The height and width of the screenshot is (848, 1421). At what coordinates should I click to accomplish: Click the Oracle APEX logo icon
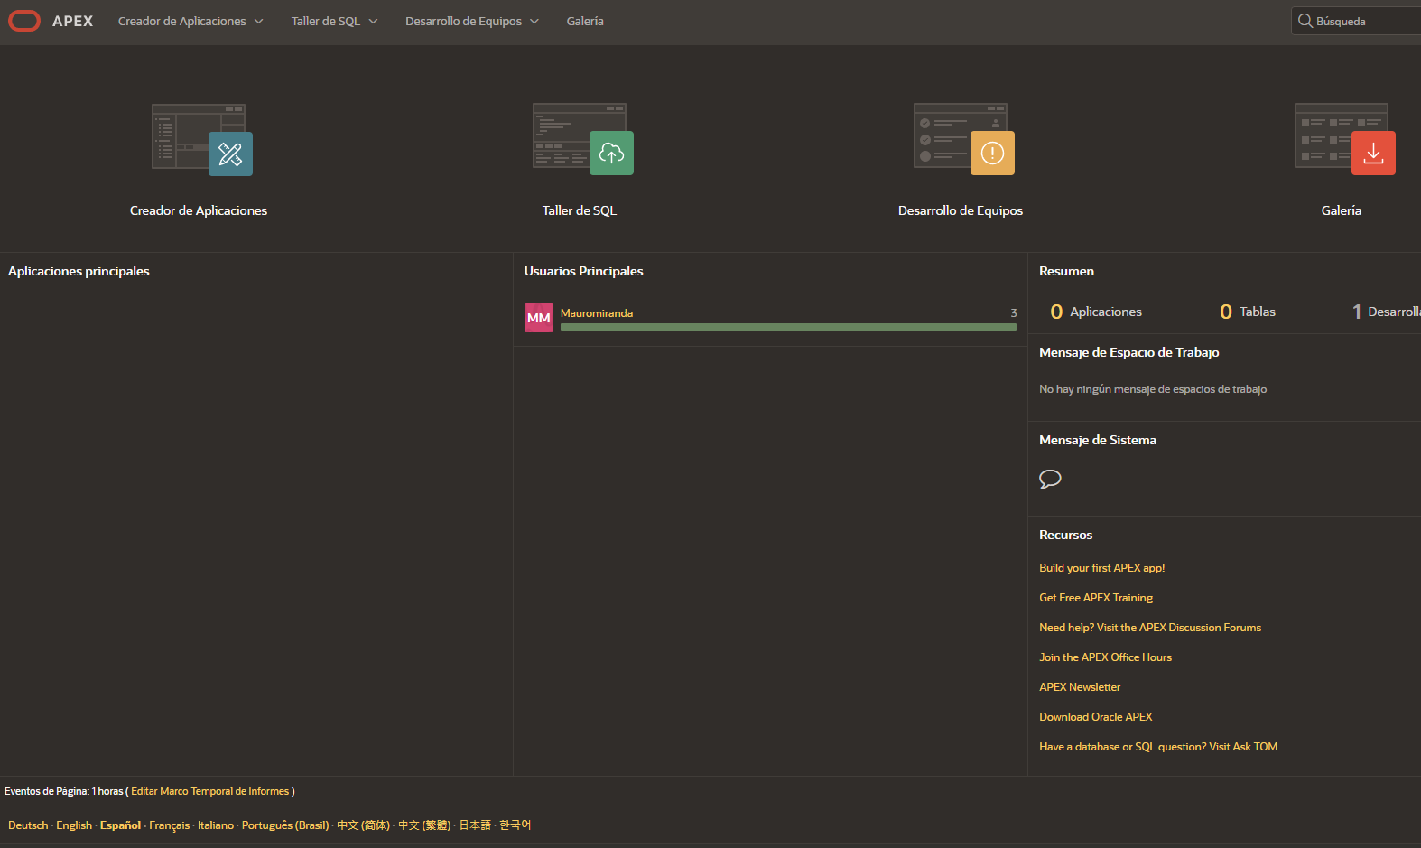coord(24,21)
